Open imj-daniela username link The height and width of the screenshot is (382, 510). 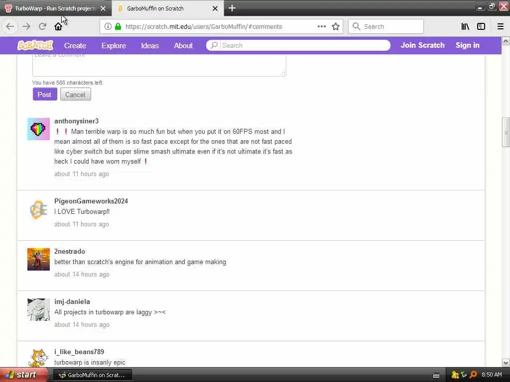[72, 302]
